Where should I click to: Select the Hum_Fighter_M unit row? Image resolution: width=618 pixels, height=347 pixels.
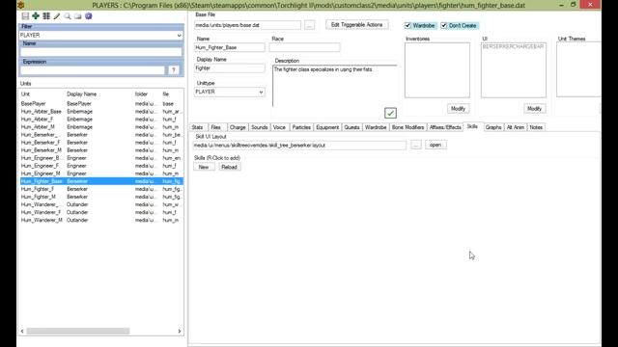(x=101, y=197)
